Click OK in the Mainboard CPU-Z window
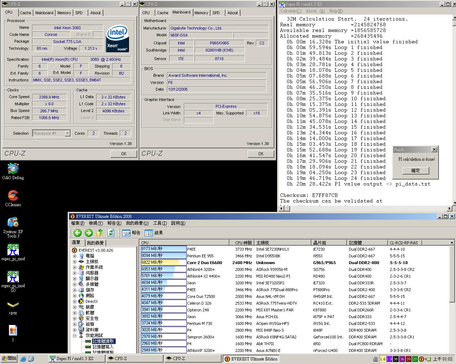The width and height of the screenshot is (456, 364). 261,154
